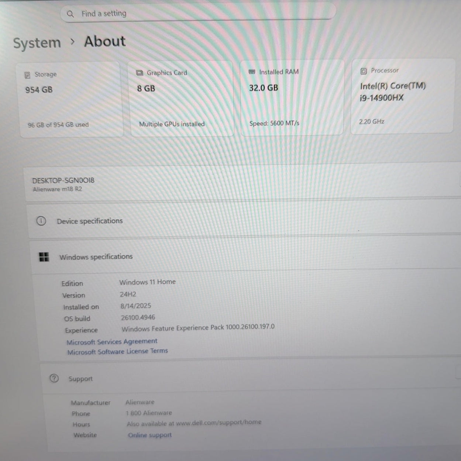
Task: Select 'Speed: 5600 MT/s' text
Action: pyautogui.click(x=274, y=123)
